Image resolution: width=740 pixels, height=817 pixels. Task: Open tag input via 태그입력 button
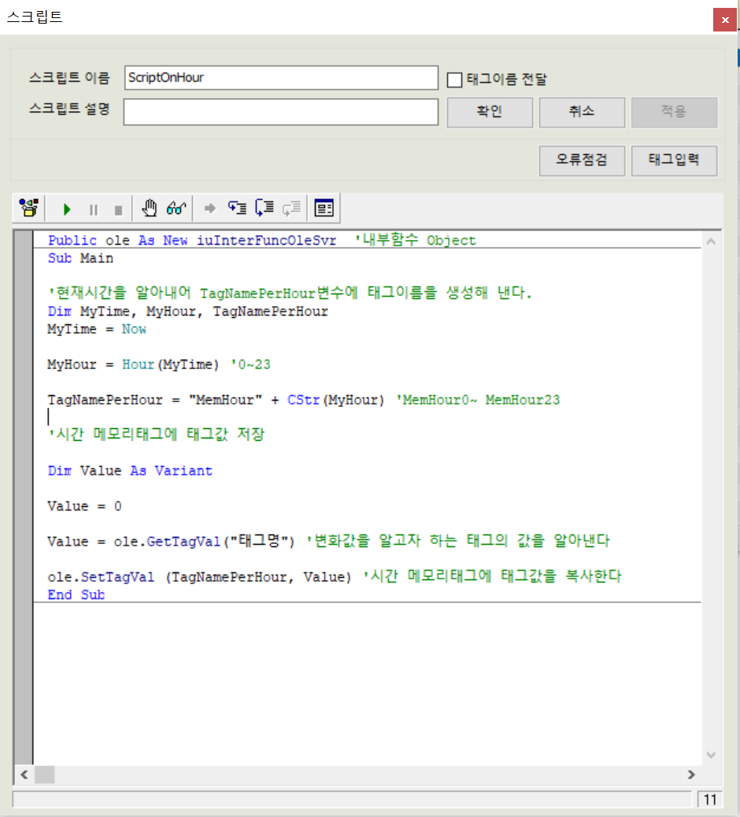click(674, 161)
